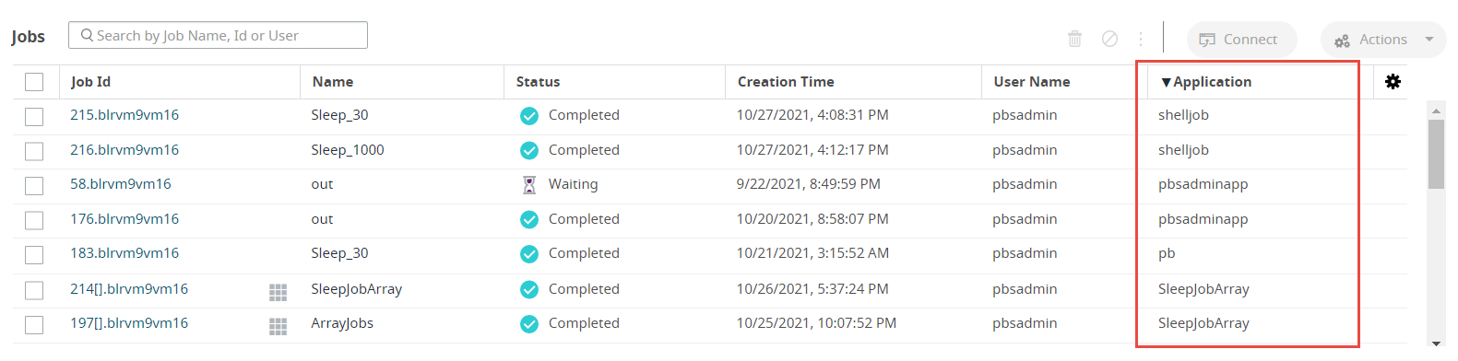Viewport: 1458px width, 361px height.
Task: Click the Connect button
Action: click(x=1241, y=40)
